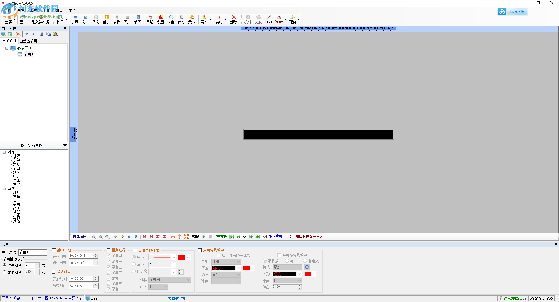Select 节目0 in the program tree
Image resolution: width=559 pixels, height=302 pixels.
pyautogui.click(x=28, y=54)
